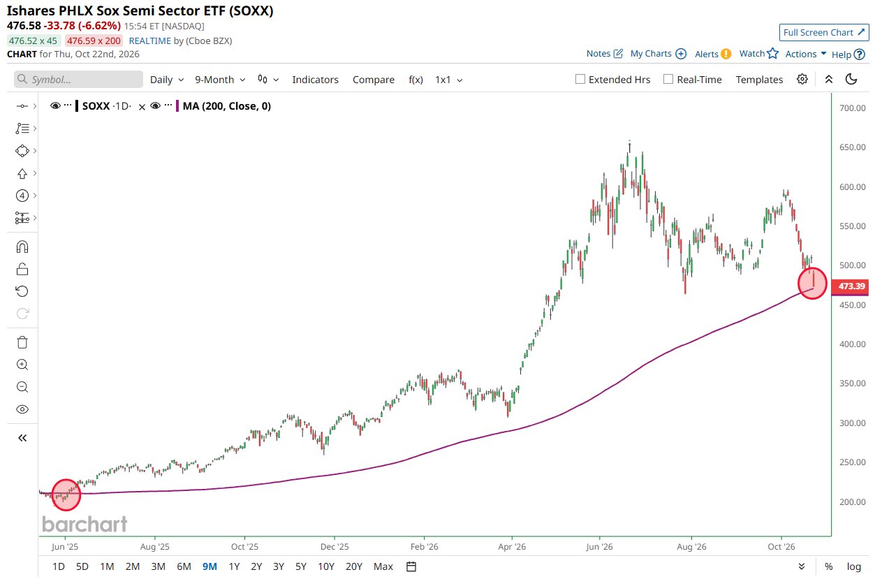Hide the MA 200 moving average

click(x=156, y=106)
